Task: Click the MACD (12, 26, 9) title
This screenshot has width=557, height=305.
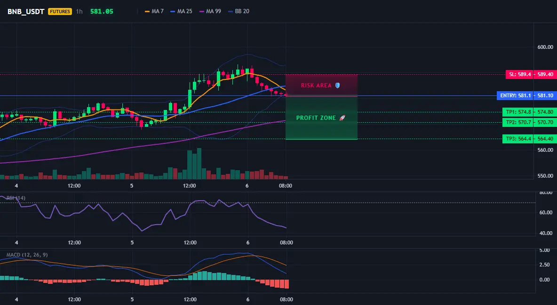Action: (x=27, y=255)
